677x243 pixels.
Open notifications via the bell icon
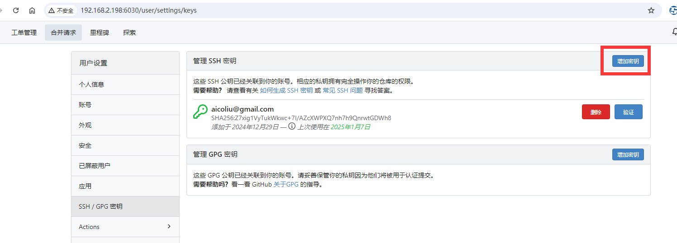[x=674, y=32]
